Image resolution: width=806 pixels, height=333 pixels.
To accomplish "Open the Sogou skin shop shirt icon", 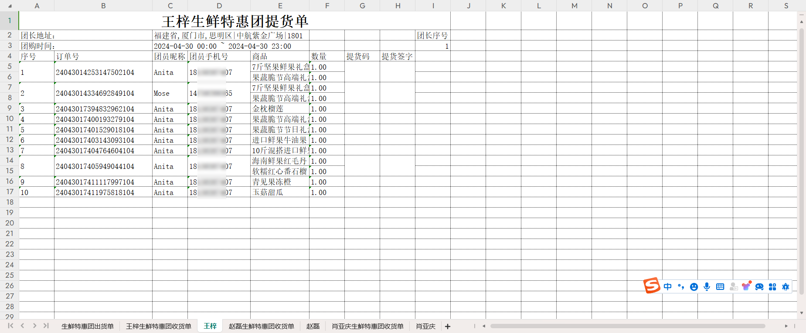I will click(x=747, y=286).
